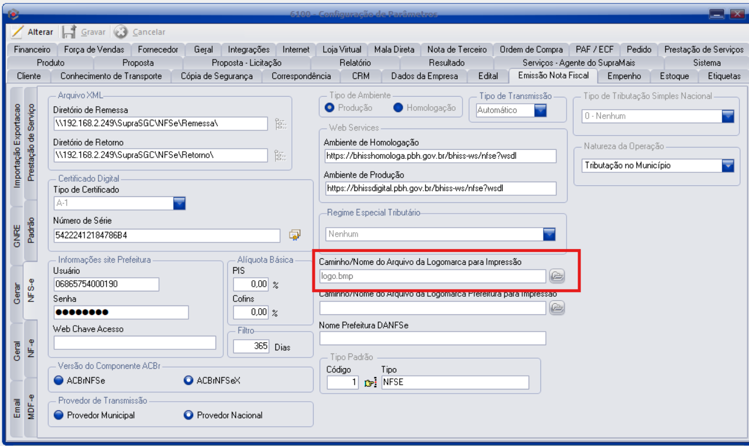
Task: Browse folder for Diretório de Remessa
Action: (x=280, y=123)
